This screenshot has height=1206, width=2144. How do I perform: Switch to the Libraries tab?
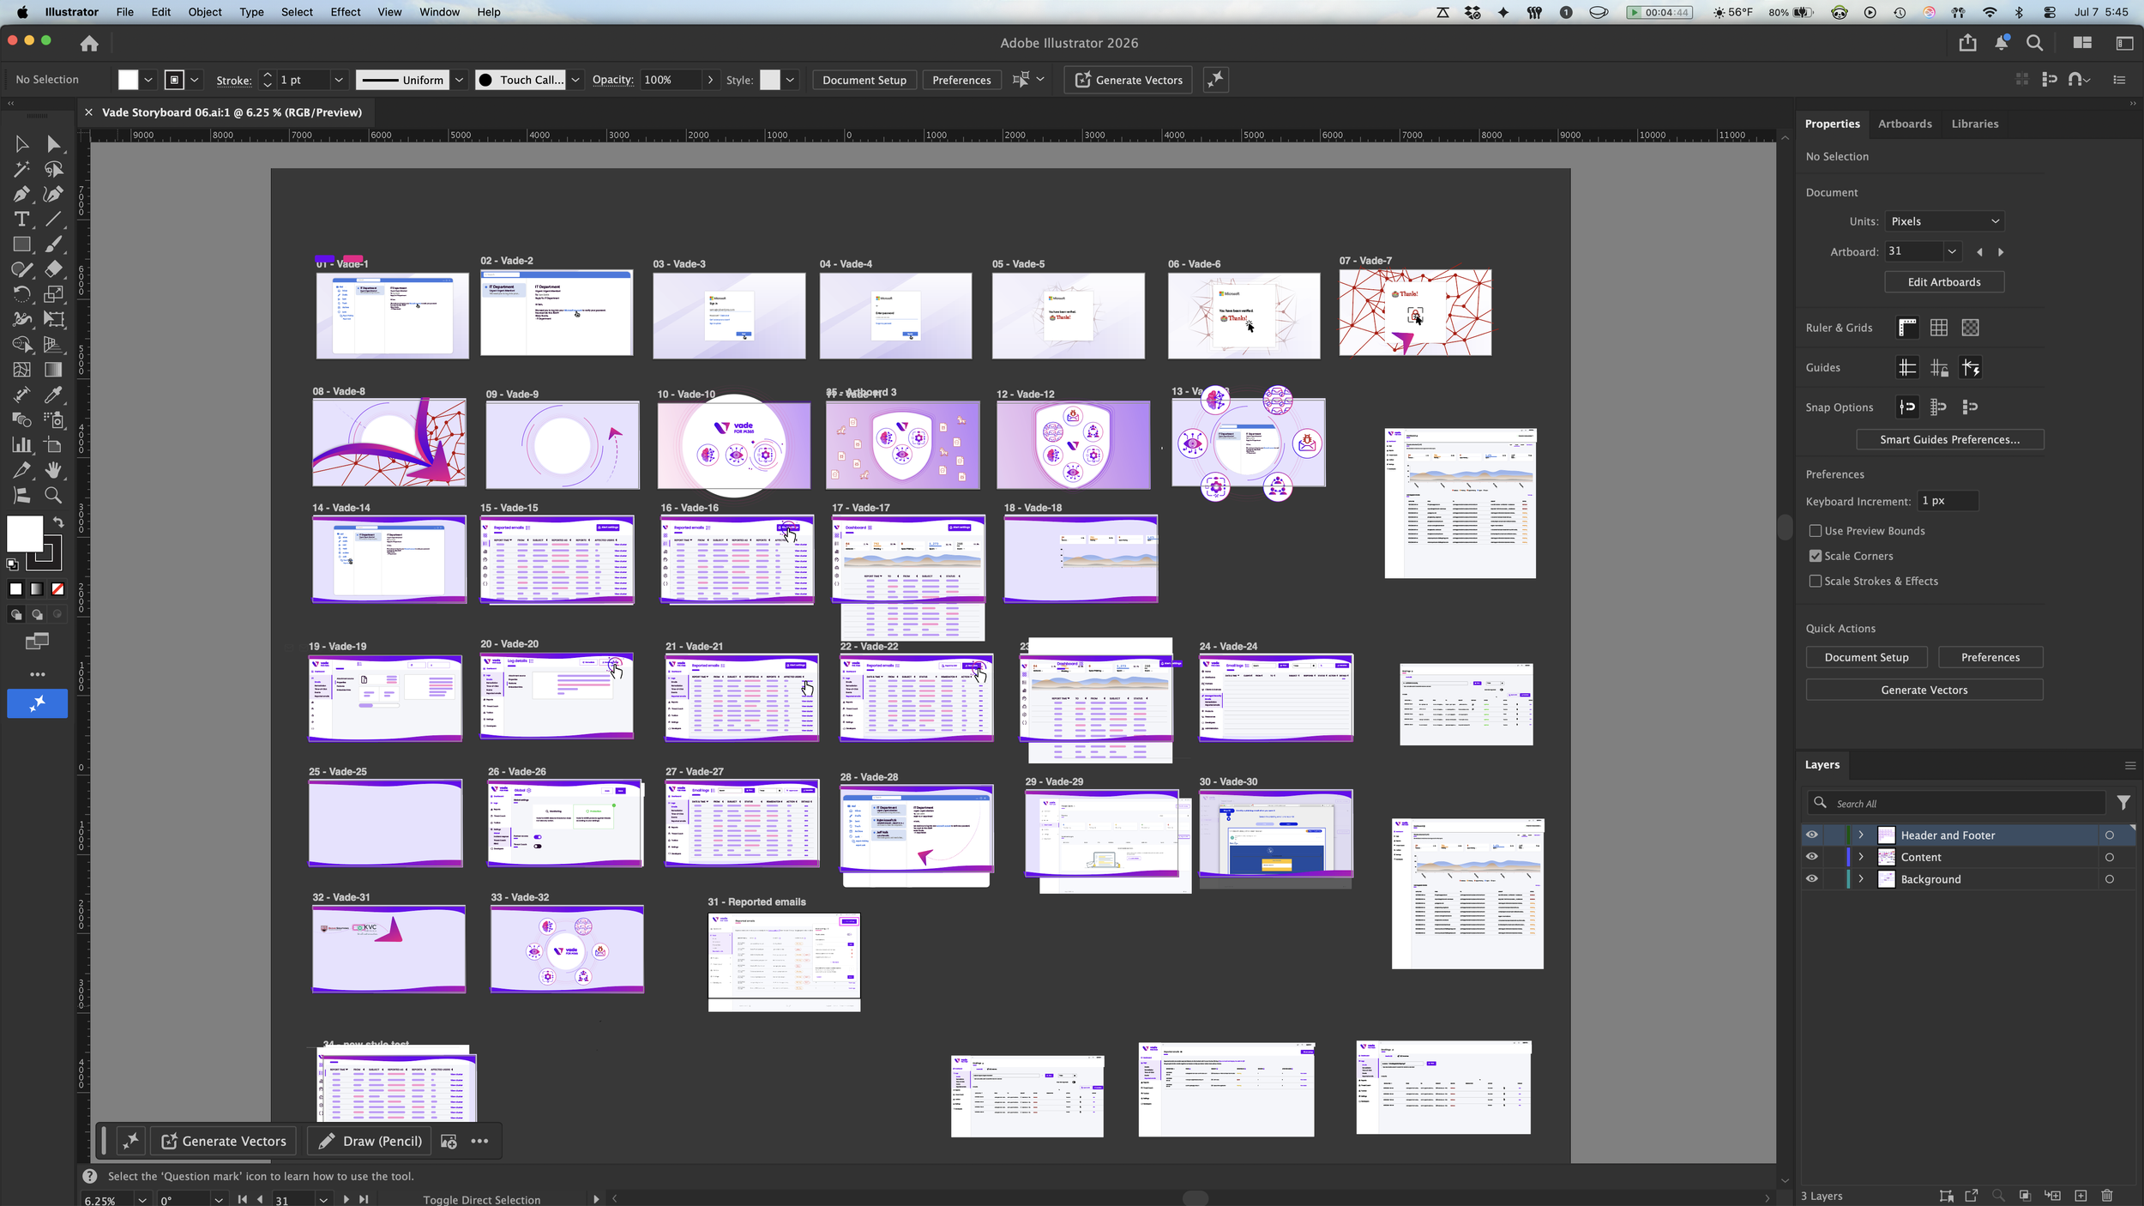point(1974,124)
